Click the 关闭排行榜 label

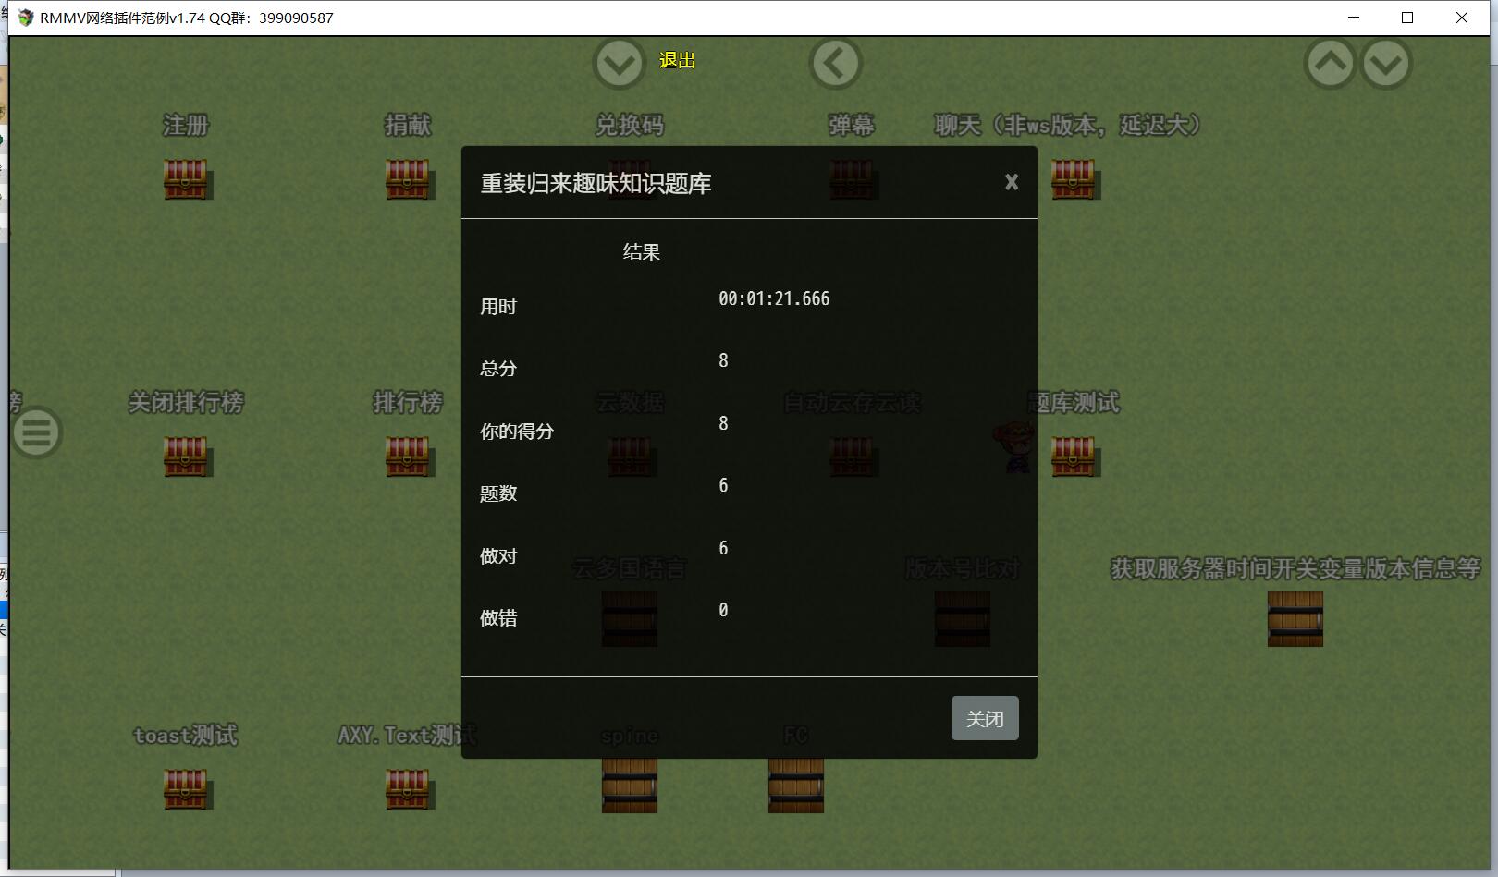pyautogui.click(x=186, y=402)
